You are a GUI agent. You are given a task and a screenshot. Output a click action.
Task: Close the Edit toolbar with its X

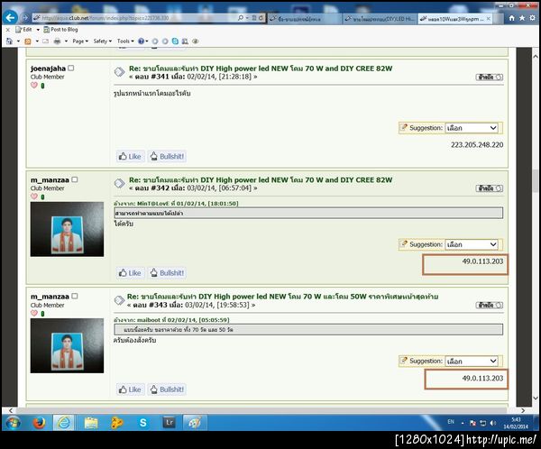point(8,30)
